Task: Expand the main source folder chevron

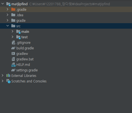Action: coord(12,31)
